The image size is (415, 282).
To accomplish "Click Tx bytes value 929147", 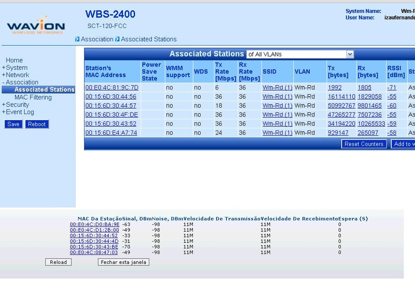I will pos(338,132).
